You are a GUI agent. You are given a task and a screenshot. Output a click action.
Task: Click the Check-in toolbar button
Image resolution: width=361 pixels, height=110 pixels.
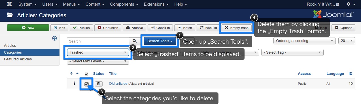(x=160, y=28)
